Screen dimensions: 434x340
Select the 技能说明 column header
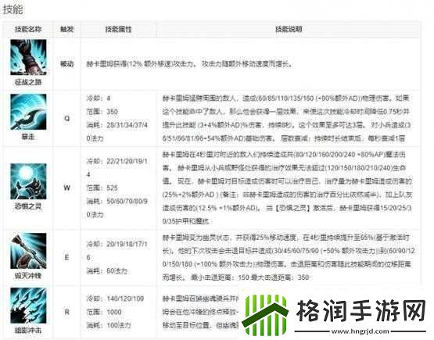pyautogui.click(x=289, y=29)
